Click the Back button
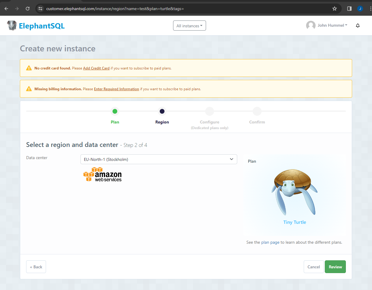The image size is (372, 290). click(36, 267)
